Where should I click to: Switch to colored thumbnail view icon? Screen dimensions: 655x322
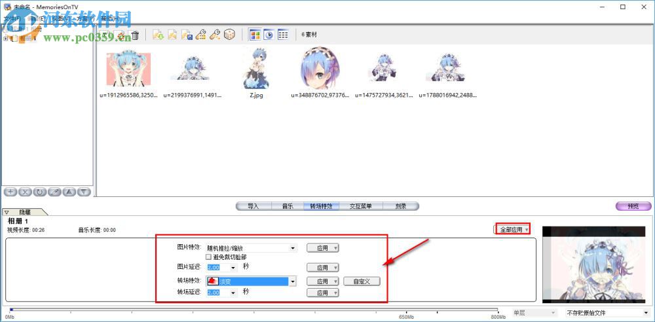255,35
